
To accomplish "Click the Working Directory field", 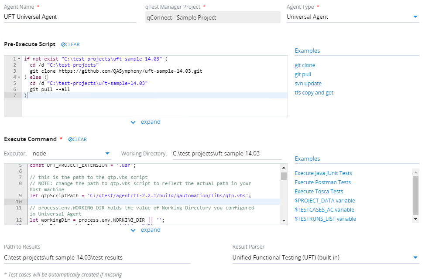I will pos(227,154).
